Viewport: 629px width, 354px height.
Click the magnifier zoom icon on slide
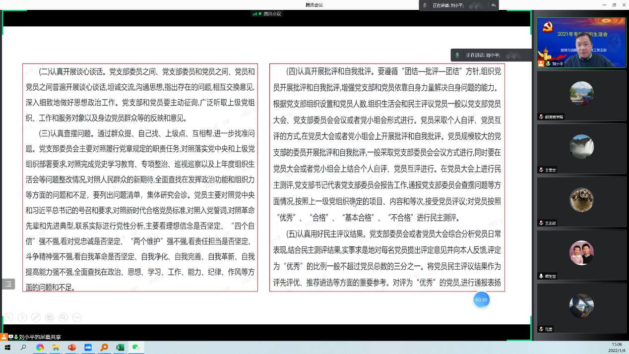63,317
